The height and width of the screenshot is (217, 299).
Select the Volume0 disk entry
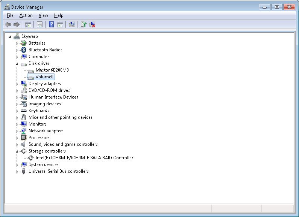[x=44, y=77]
